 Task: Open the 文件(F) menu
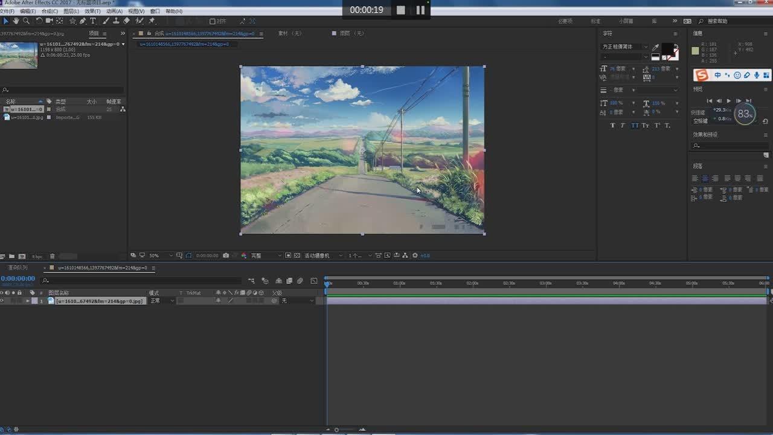click(x=7, y=11)
